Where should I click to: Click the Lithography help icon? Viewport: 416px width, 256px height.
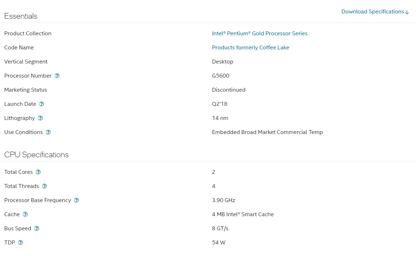coord(40,118)
